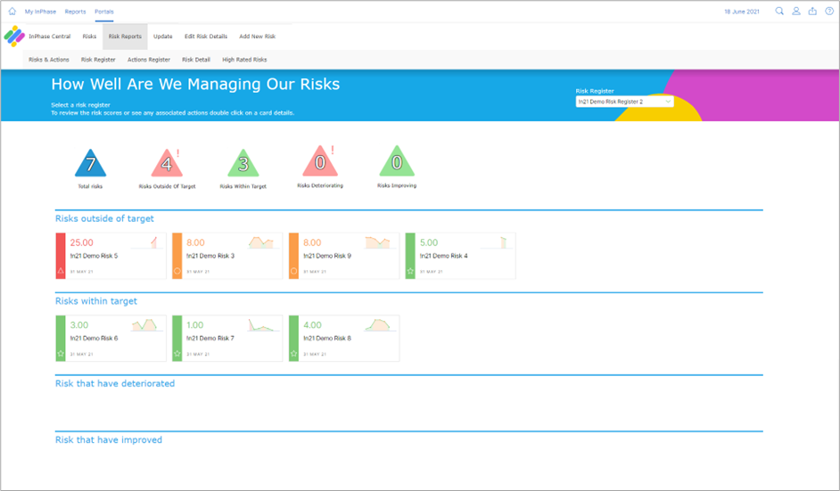This screenshot has height=491, width=840.
Task: Expand the Risk Register dropdown
Action: (624, 102)
